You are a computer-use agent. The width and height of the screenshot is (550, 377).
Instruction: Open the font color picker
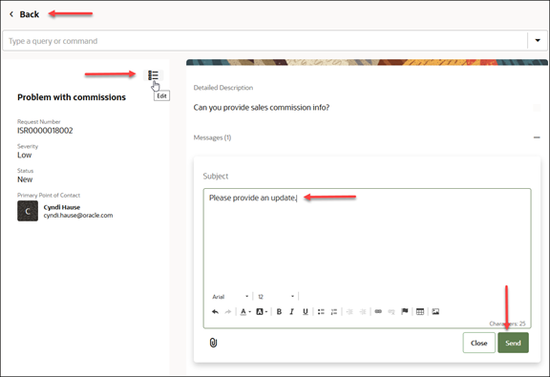pos(245,312)
